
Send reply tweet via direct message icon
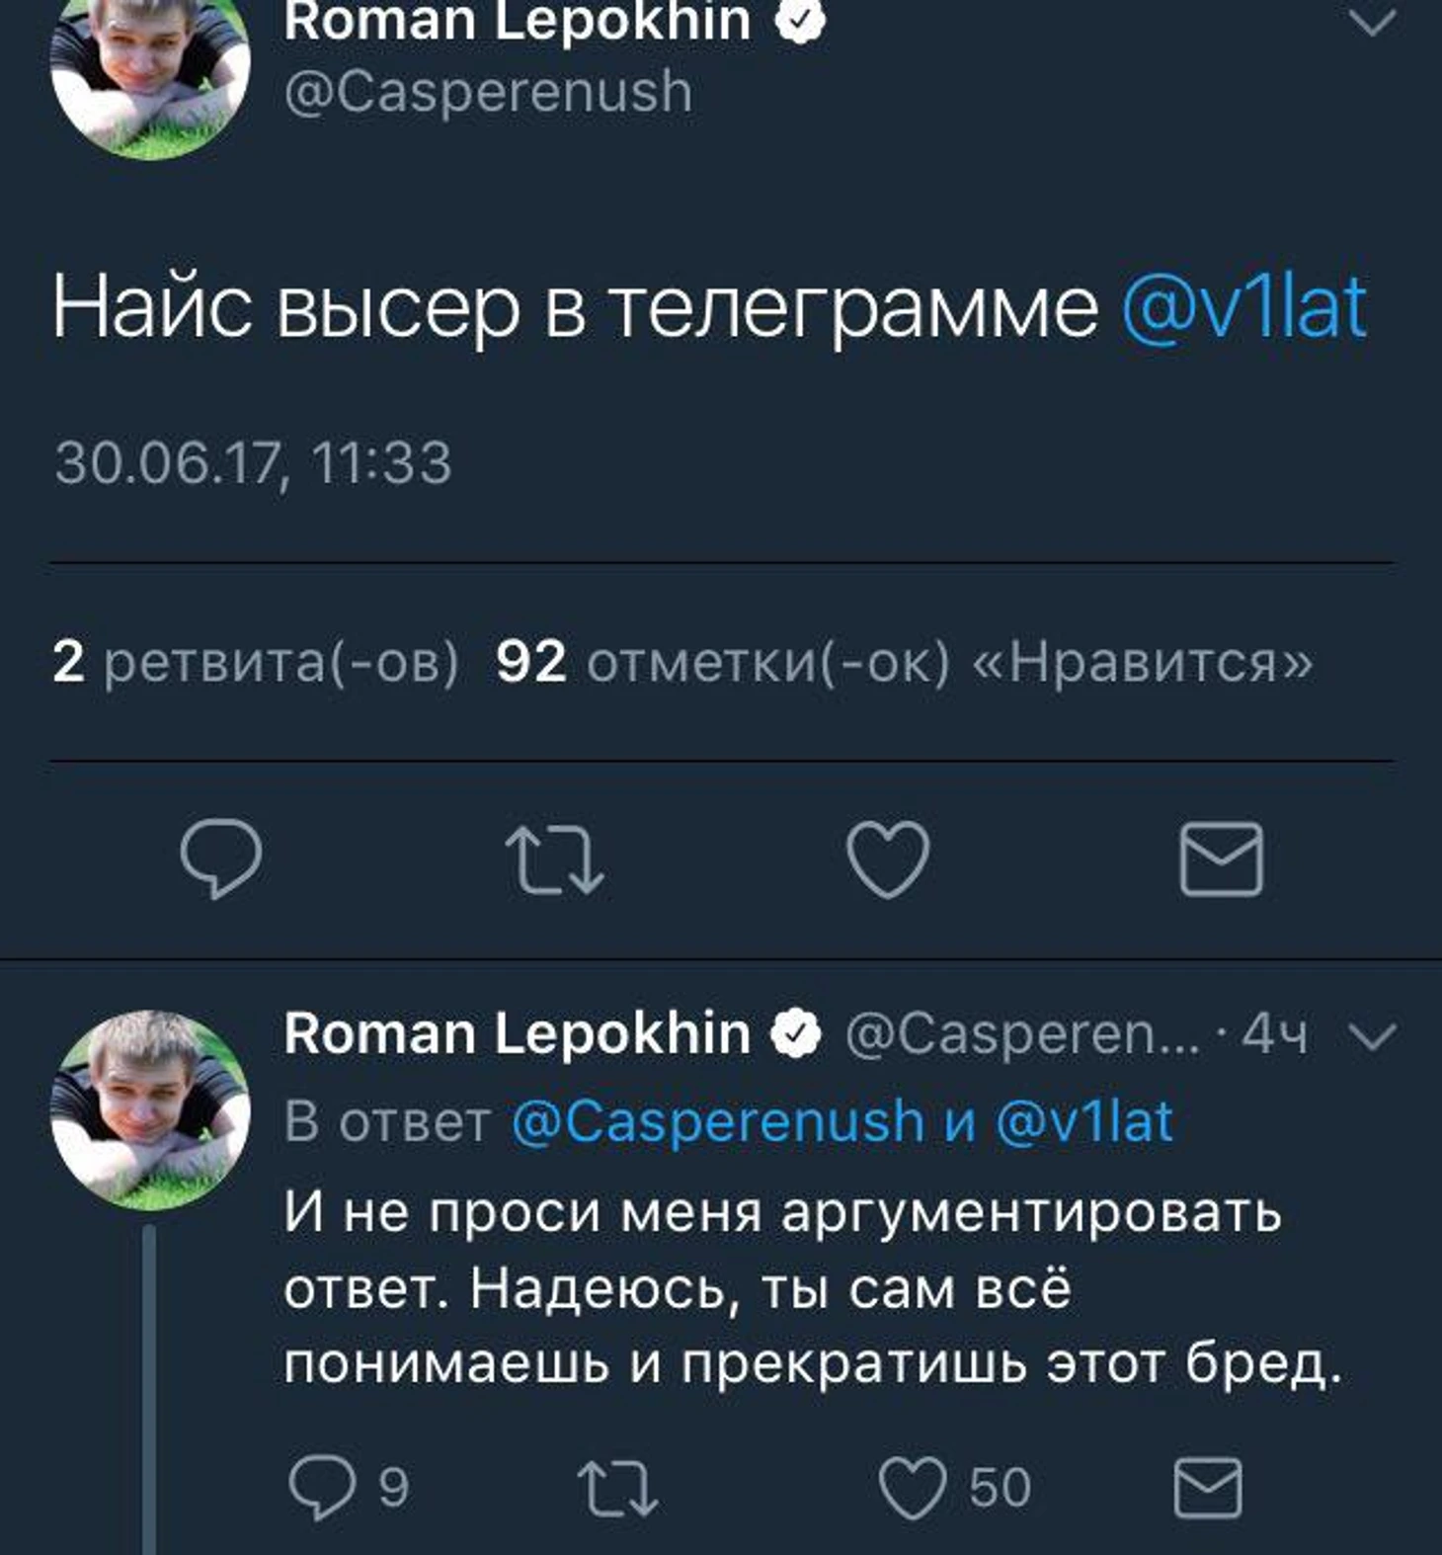[x=1207, y=1487]
